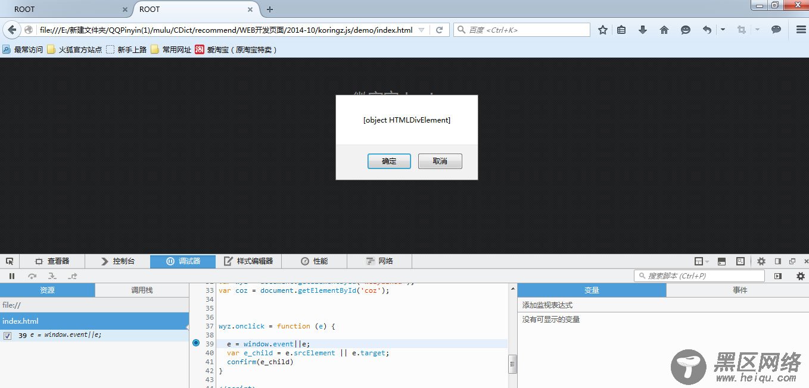Open a new tab with the plus button
The height and width of the screenshot is (388, 809).
point(270,10)
